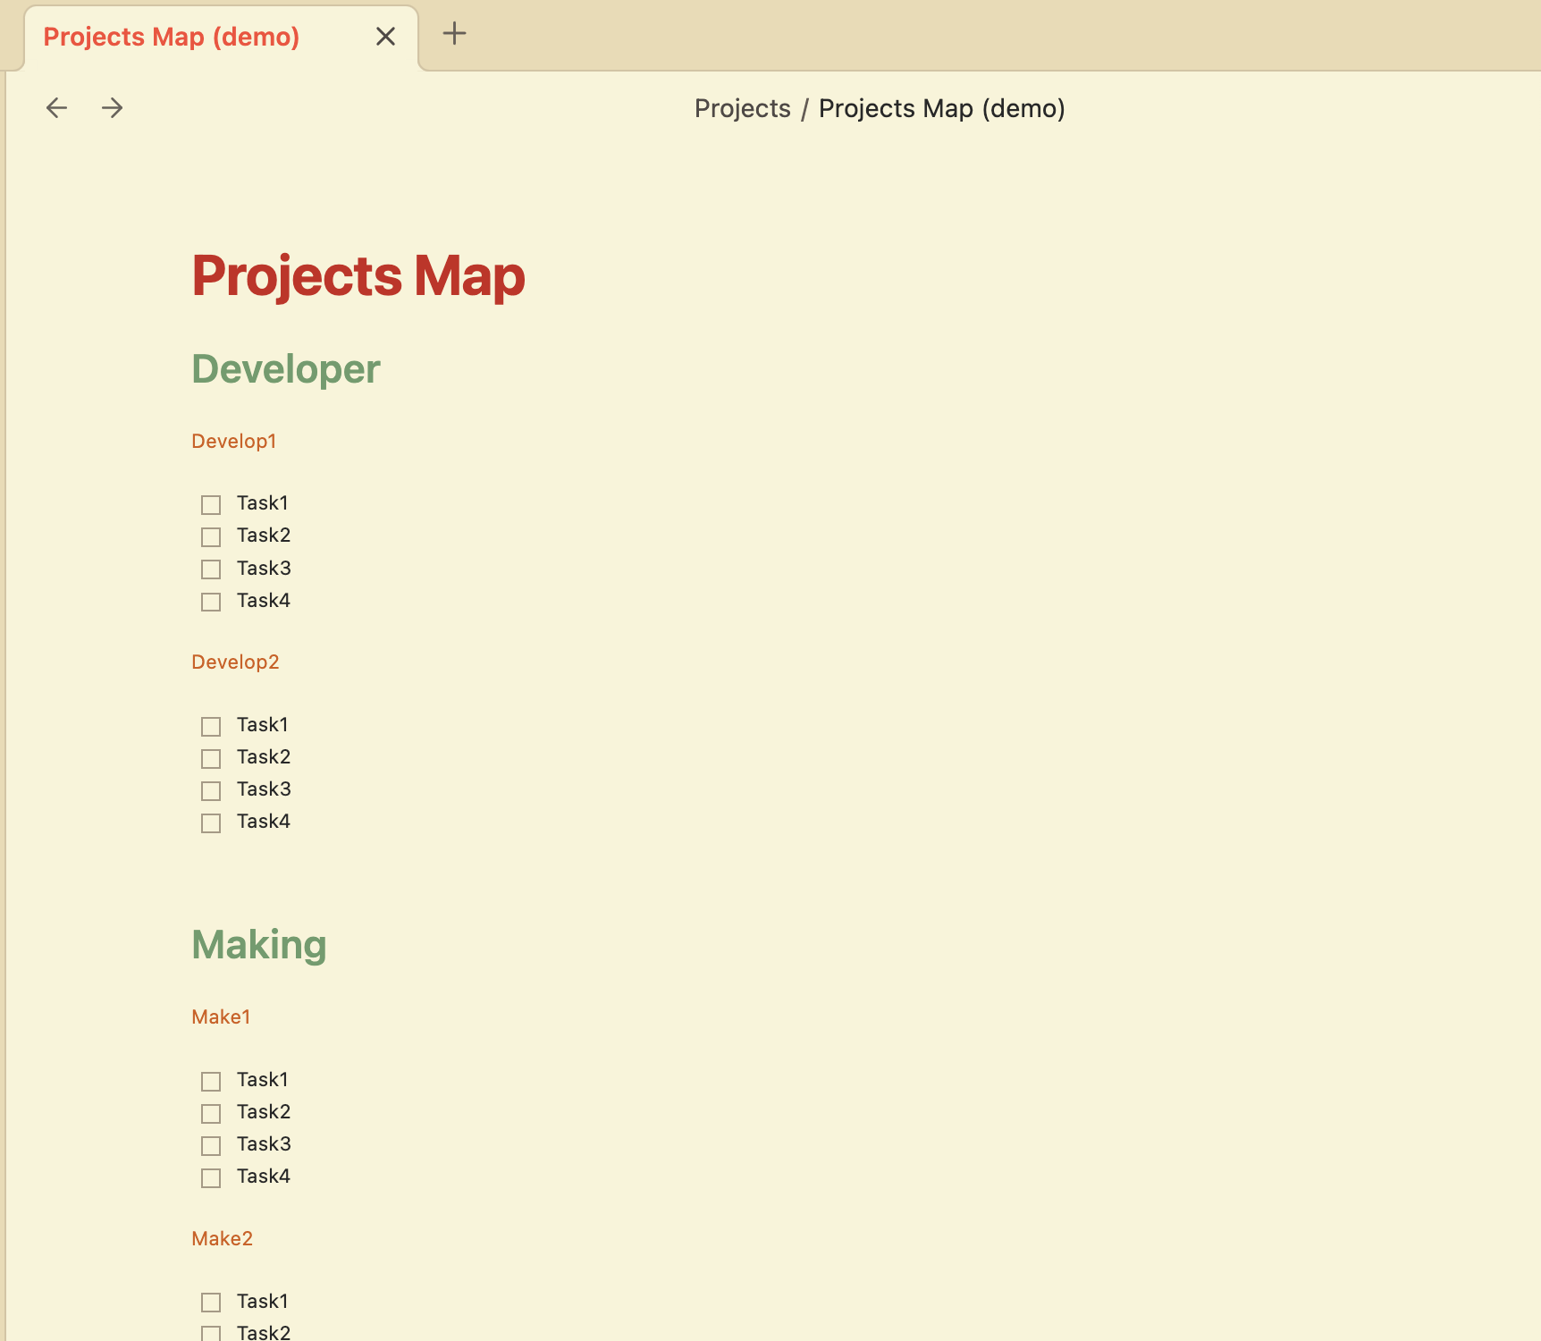Click Task1 text under Develop1
This screenshot has height=1341, width=1541.
pos(263,503)
